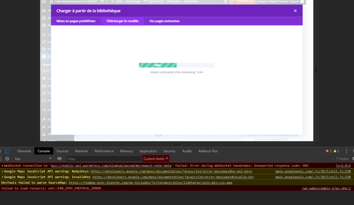Viewport: 354px width, 205px height.
Task: Click the yellow warning count icon
Action: click(x=335, y=151)
